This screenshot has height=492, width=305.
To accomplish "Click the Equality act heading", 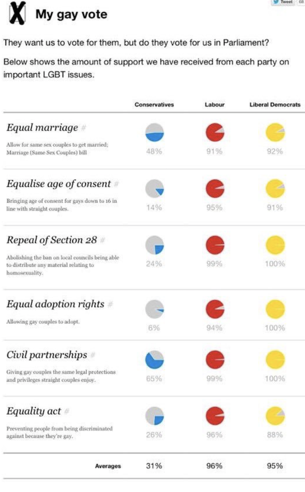I will coord(34,411).
